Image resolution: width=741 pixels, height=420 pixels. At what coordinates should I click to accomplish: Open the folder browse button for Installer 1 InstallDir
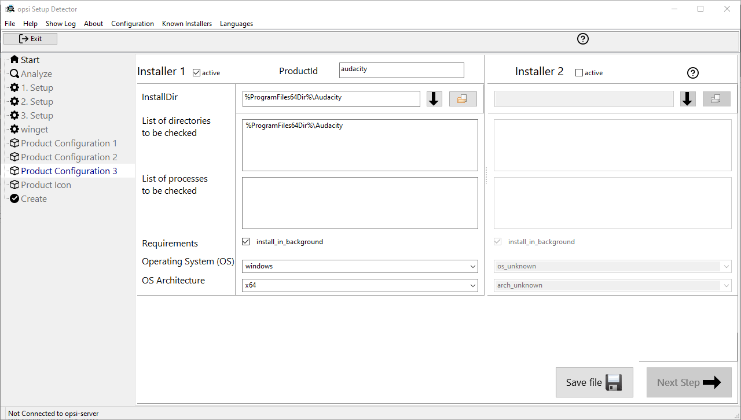tap(463, 99)
